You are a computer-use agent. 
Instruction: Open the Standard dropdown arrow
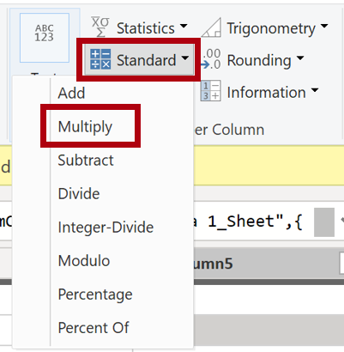[x=185, y=58]
